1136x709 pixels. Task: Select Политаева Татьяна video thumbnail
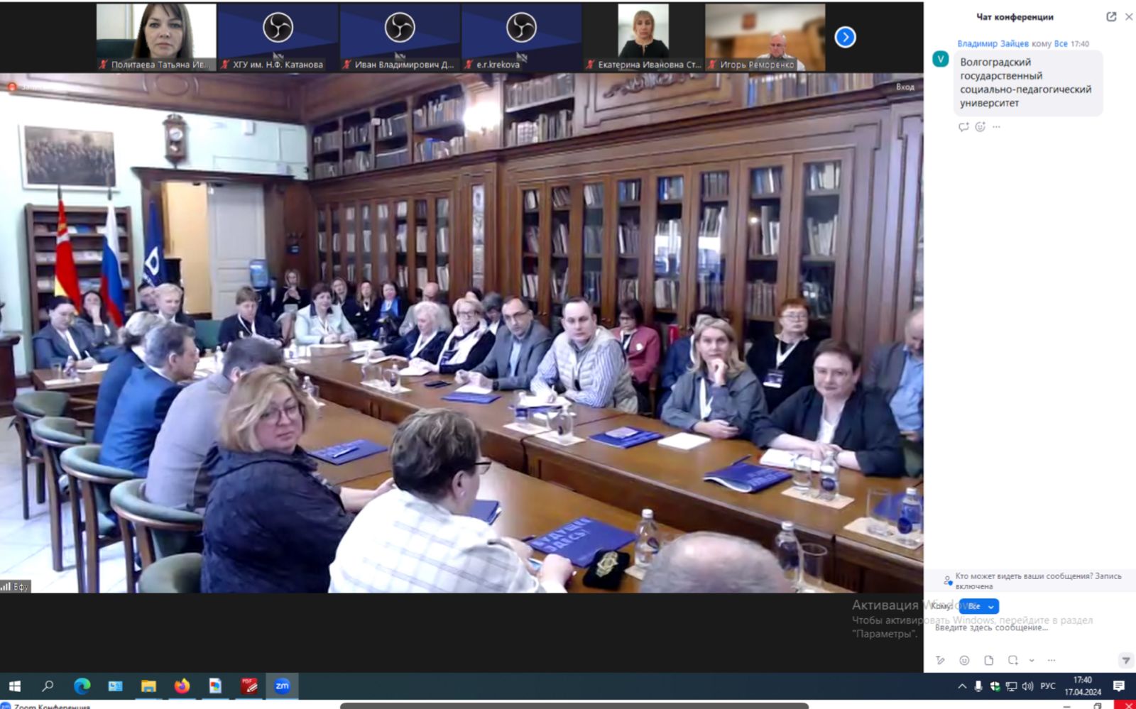156,37
